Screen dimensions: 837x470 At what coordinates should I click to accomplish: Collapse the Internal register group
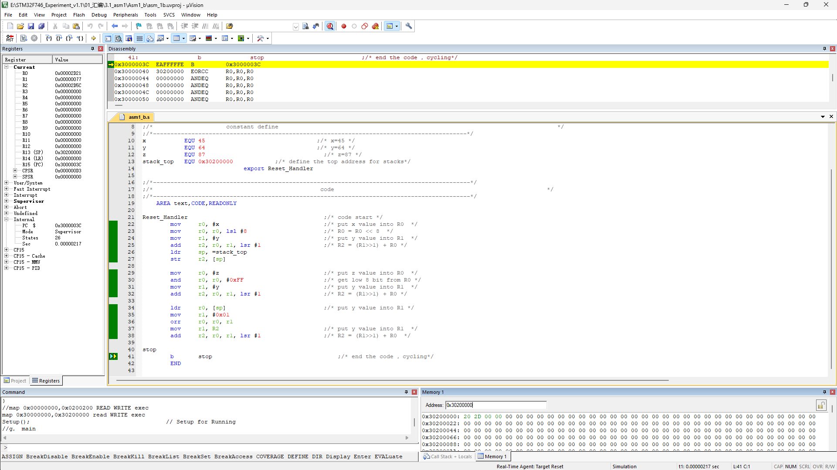click(x=7, y=219)
